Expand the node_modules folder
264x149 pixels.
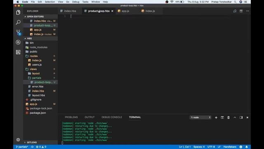point(40,47)
